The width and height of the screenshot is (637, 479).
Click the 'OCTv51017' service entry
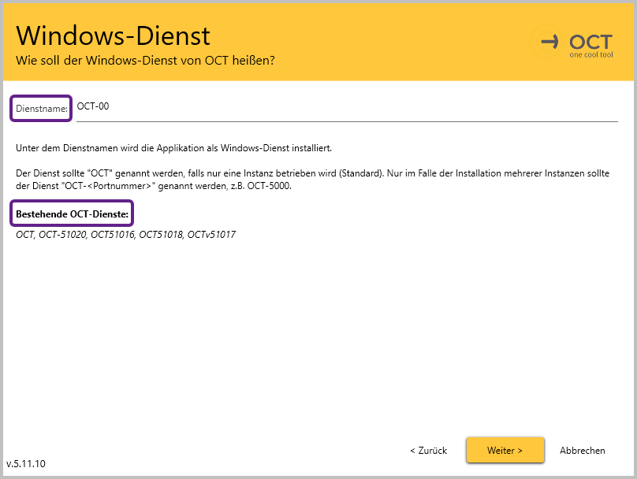pos(211,235)
